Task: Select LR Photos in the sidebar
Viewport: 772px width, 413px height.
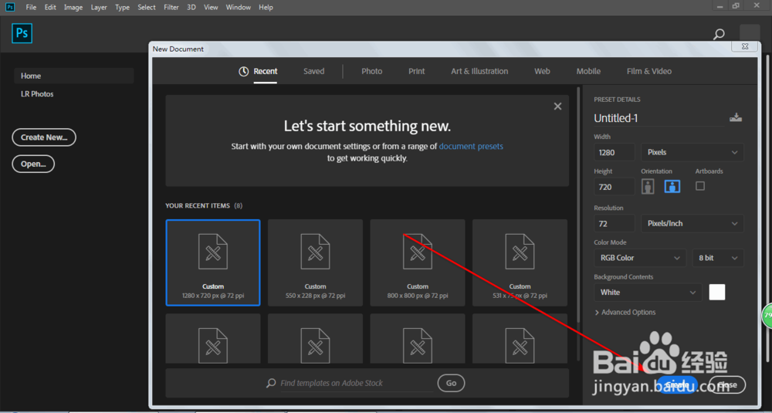Action: coord(37,93)
